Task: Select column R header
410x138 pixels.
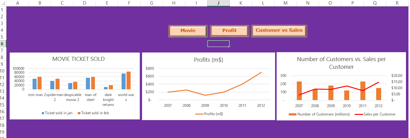Action: [x=397, y=3]
